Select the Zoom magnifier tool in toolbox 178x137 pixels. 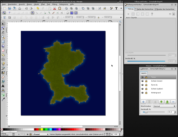click(x=3, y=37)
